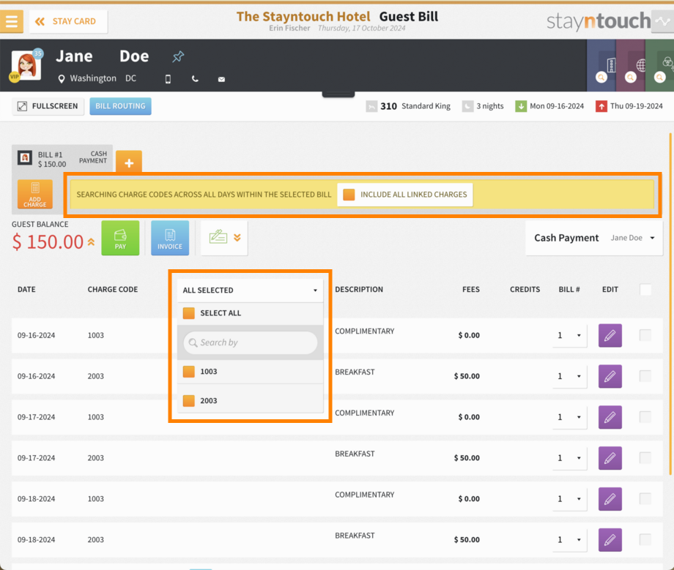Check the 09-18-2024 Complimentary row checkbox

click(x=645, y=499)
